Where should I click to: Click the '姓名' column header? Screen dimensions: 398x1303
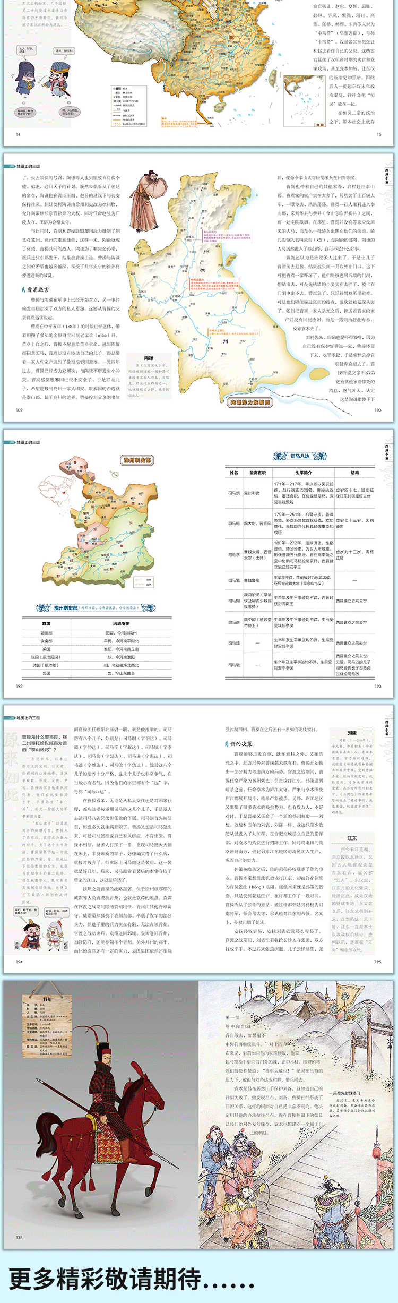click(x=234, y=473)
